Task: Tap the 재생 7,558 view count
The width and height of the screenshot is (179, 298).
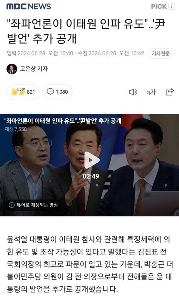Action: click(16, 129)
